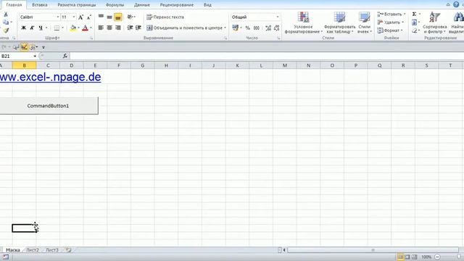Open the Вид tab
464x261 pixels.
(207, 5)
